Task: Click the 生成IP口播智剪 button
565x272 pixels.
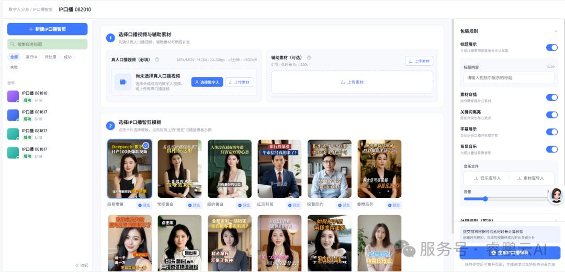Action: pos(510,253)
